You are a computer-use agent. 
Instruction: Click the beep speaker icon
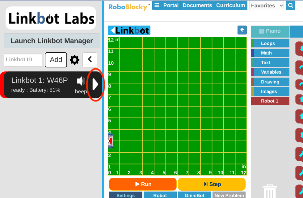click(81, 81)
